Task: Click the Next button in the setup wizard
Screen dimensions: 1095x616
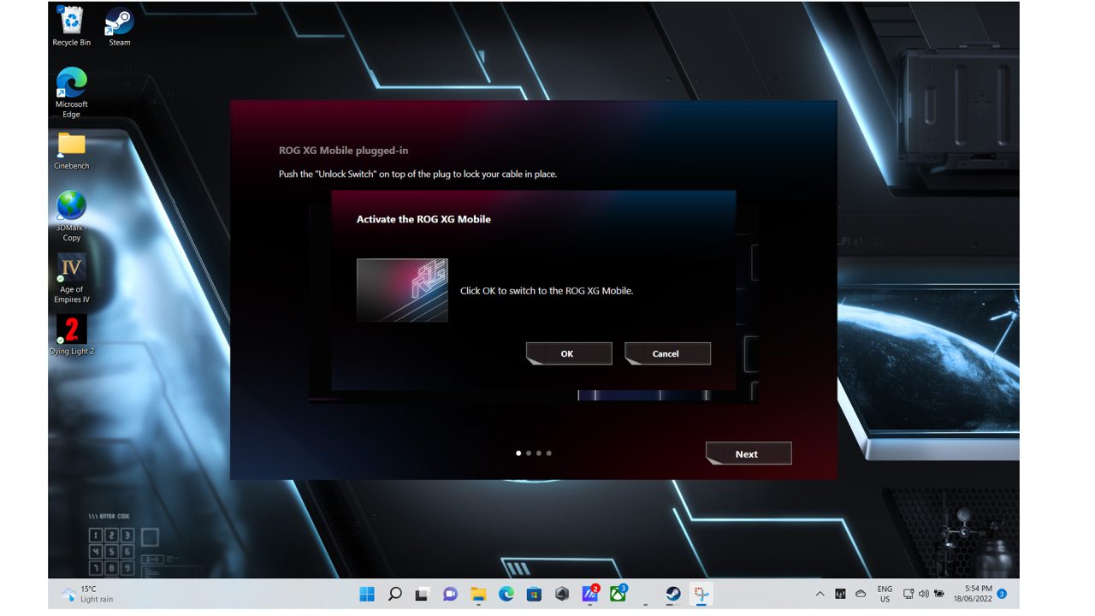Action: [749, 453]
